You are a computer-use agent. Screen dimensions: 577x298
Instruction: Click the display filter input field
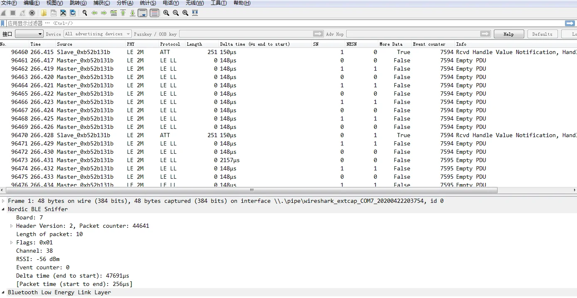283,23
